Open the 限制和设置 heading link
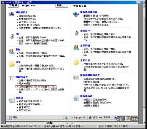This screenshot has width=147, height=129. [22, 77]
